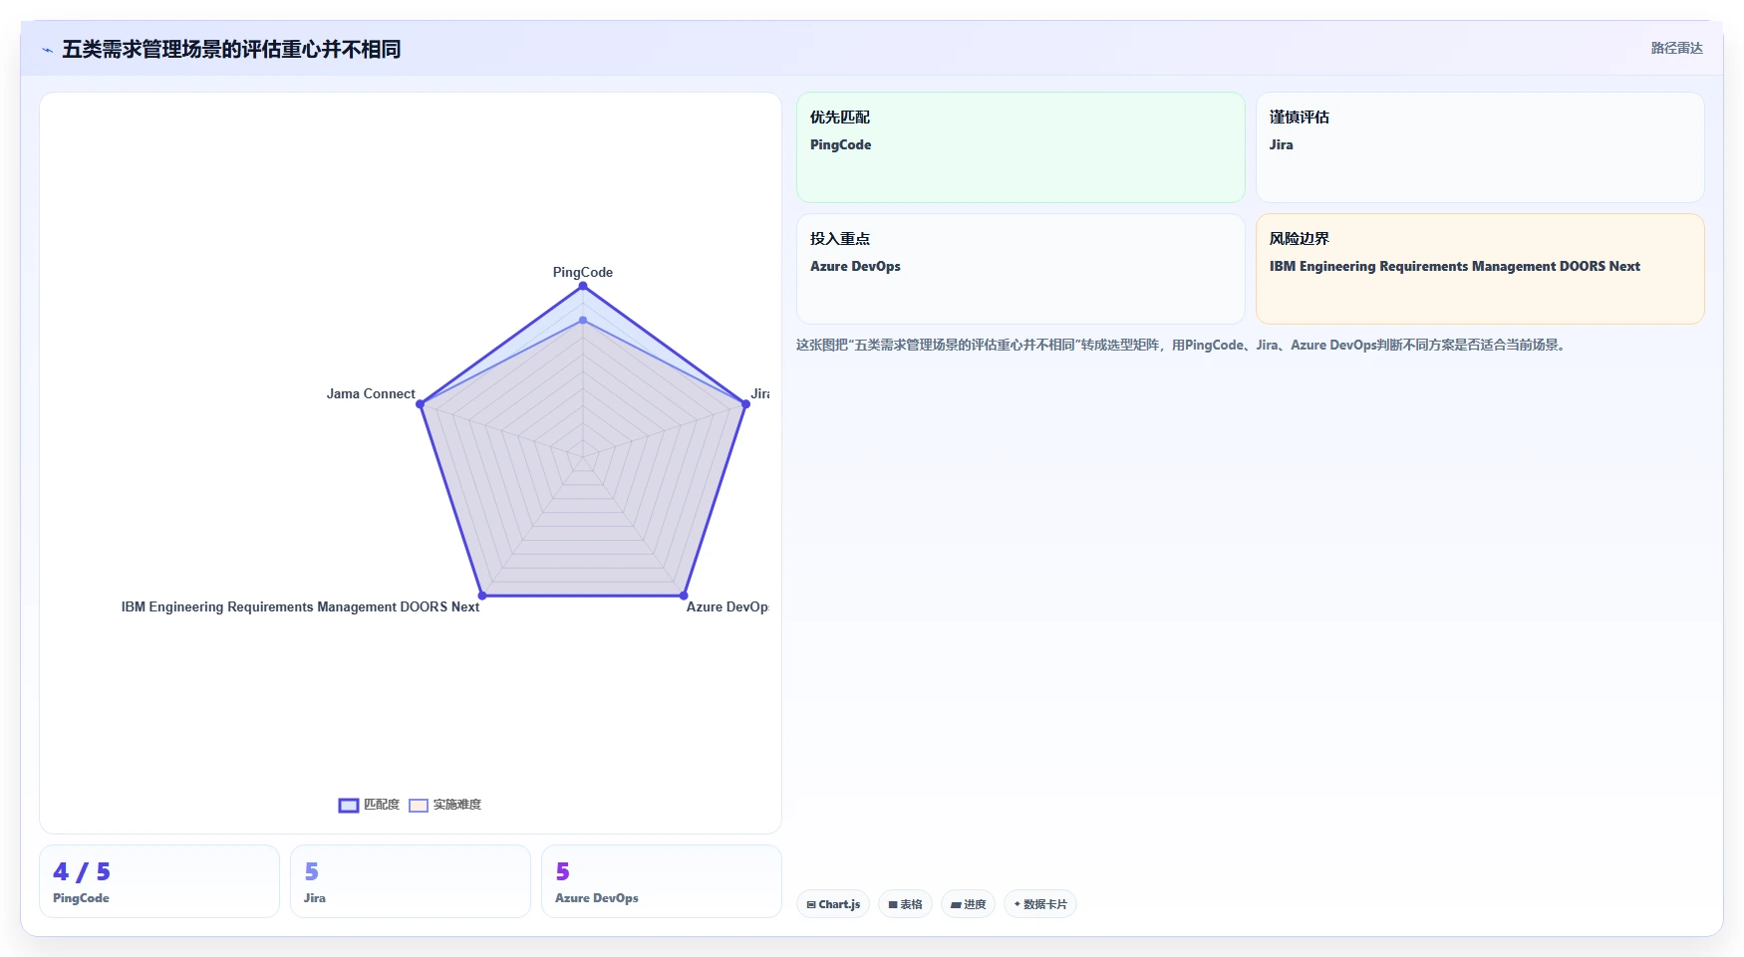Click the header icon beside the title

tap(47, 50)
